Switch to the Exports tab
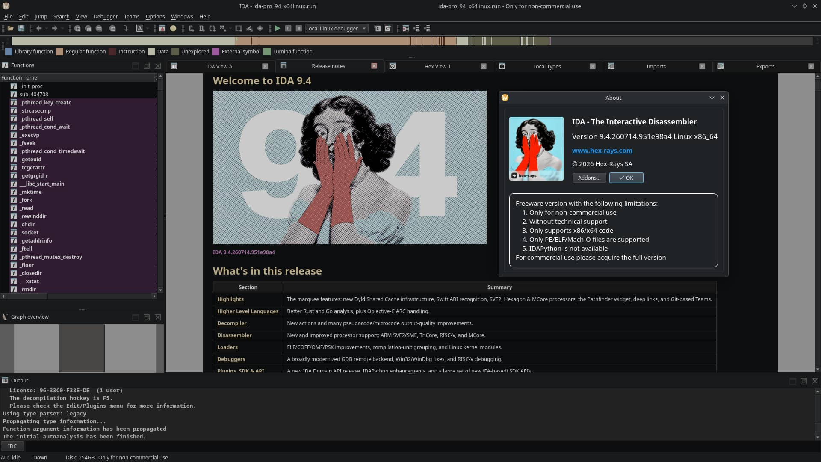This screenshot has width=821, height=462. tap(765, 66)
